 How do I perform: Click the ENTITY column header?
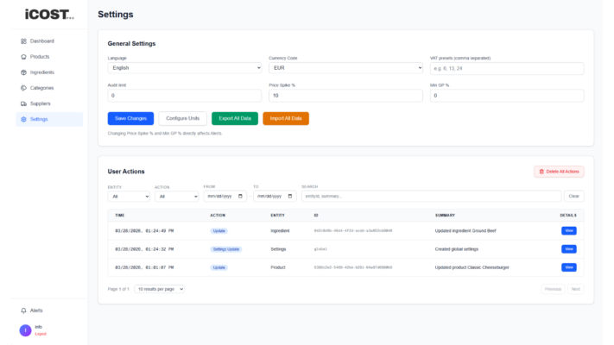click(277, 216)
